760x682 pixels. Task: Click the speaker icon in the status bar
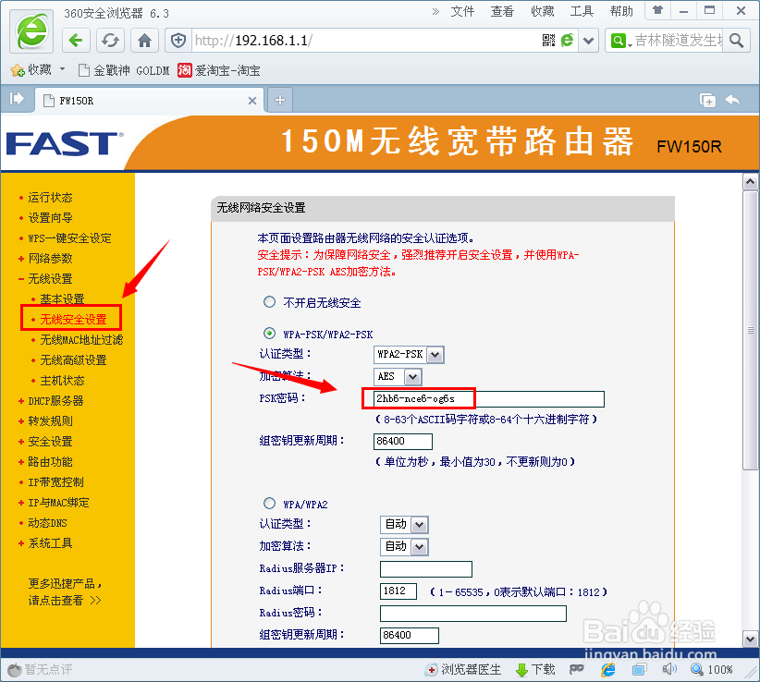point(668,669)
